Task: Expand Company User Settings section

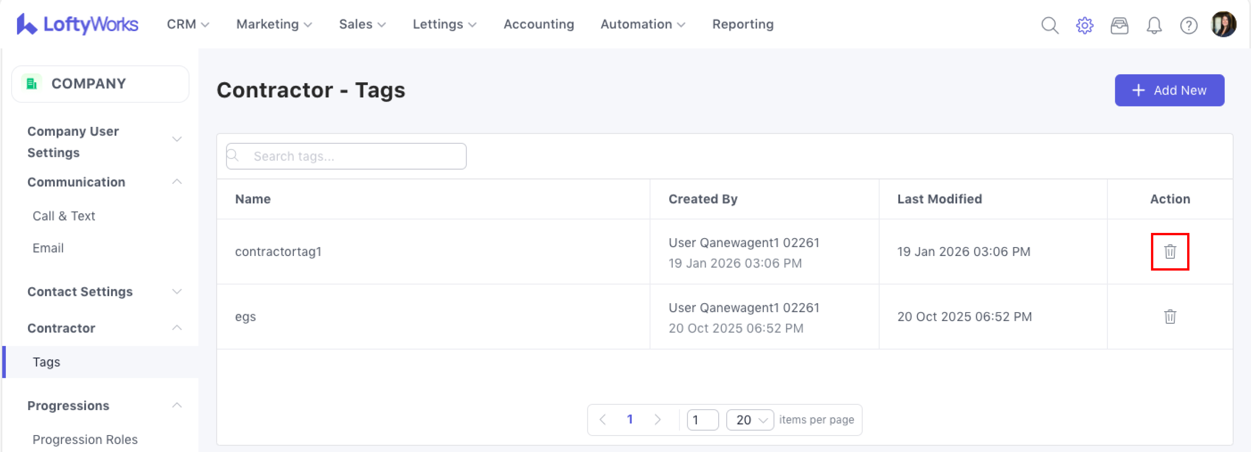Action: 177,140
